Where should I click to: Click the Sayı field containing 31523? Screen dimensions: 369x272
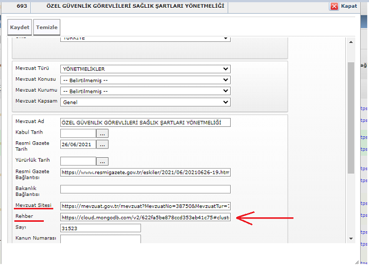point(100,228)
